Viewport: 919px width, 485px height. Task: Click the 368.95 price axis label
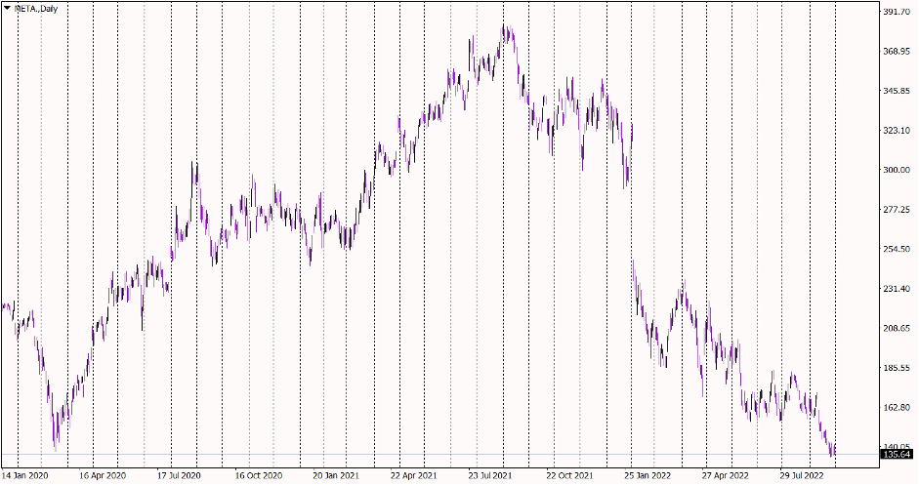897,52
